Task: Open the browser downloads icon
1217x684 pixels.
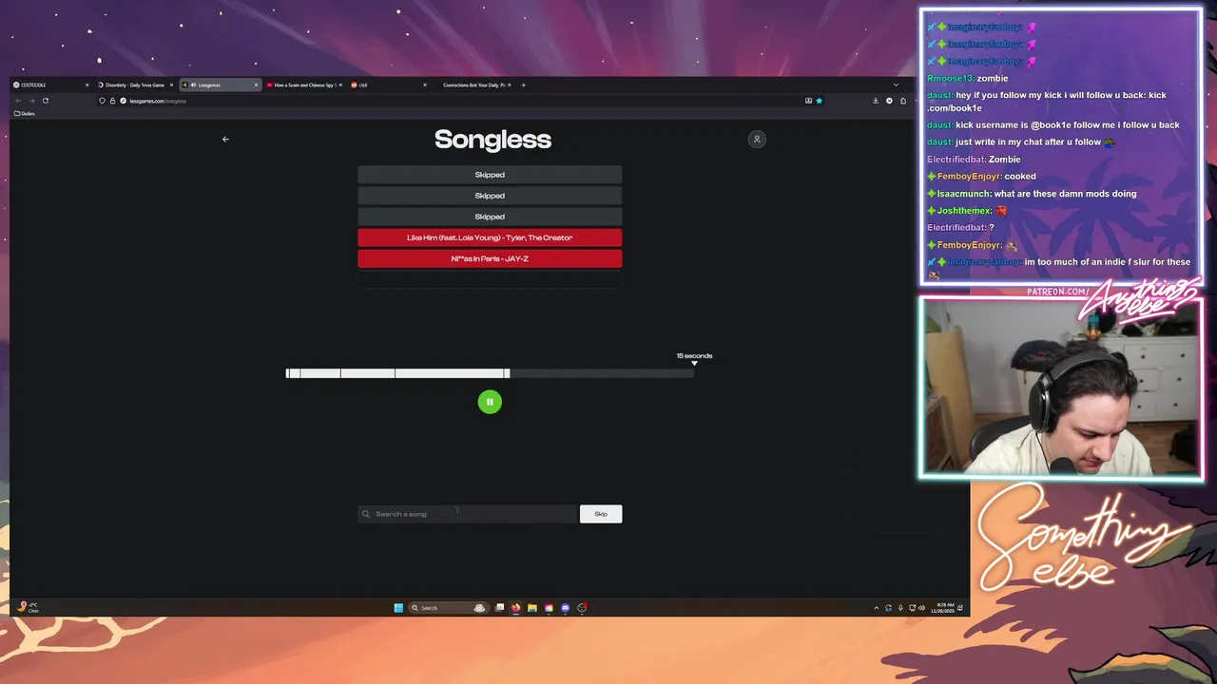Action: [x=876, y=101]
